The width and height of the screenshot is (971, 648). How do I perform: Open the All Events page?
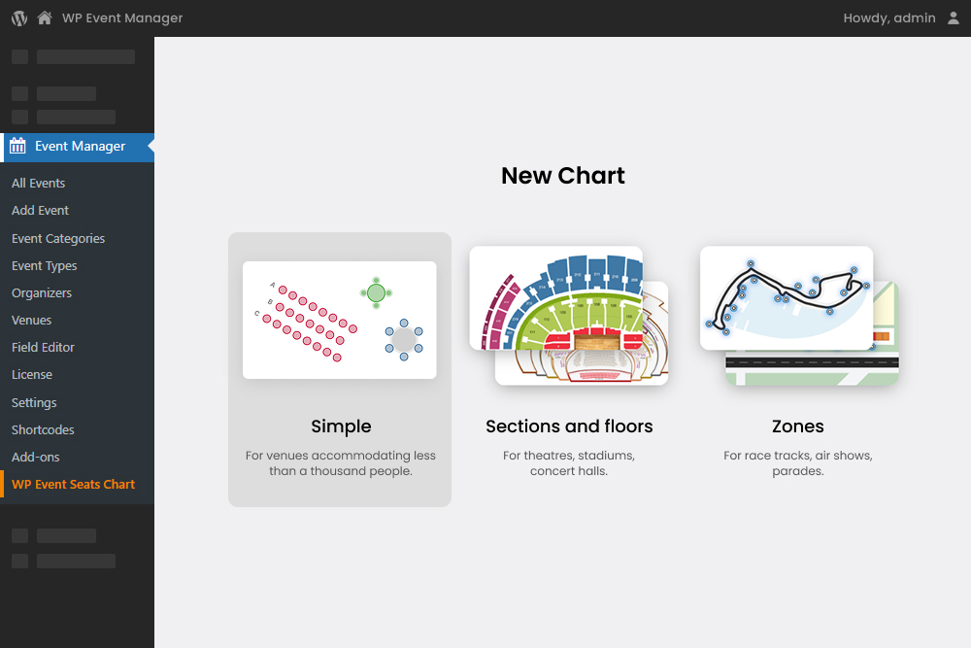[x=38, y=183]
